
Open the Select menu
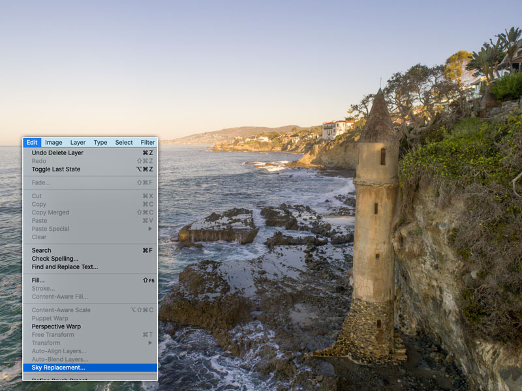pos(124,143)
